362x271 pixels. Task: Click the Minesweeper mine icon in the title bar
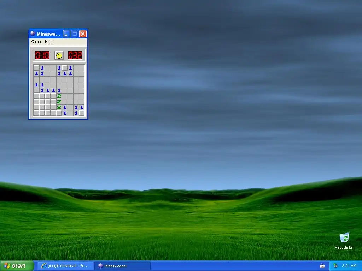tap(33, 34)
